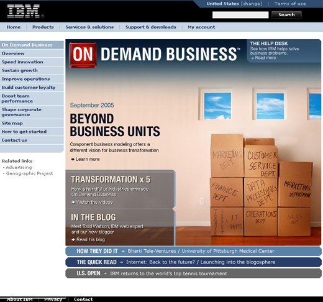Go to Home in top navigation
Image resolution: width=323 pixels, height=302 pixels.
tap(14, 27)
